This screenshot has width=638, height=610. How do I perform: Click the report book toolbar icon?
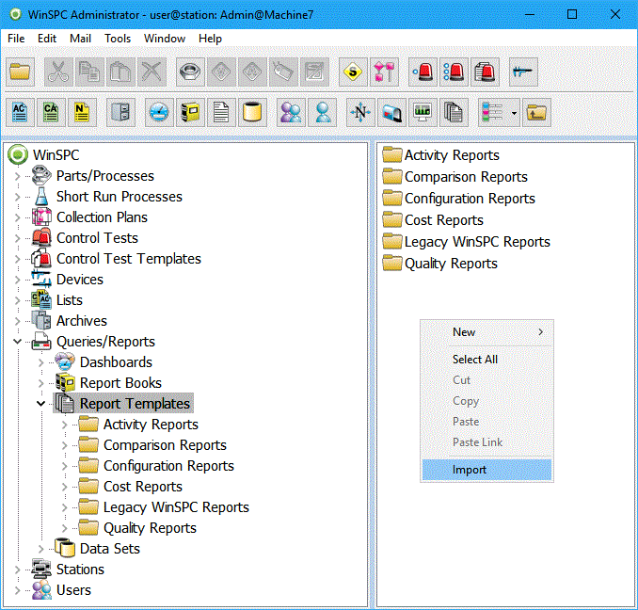pos(190,112)
